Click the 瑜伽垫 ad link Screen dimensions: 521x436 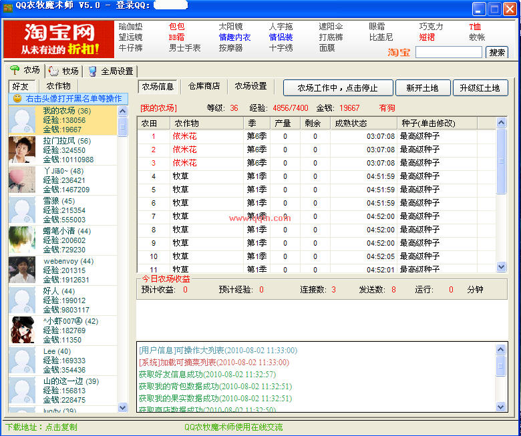click(130, 27)
